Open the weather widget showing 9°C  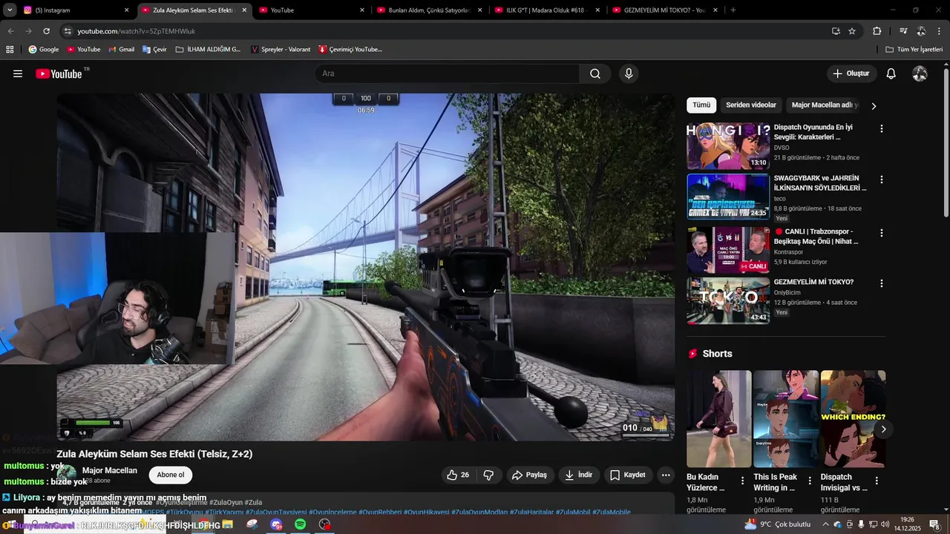[777, 524]
